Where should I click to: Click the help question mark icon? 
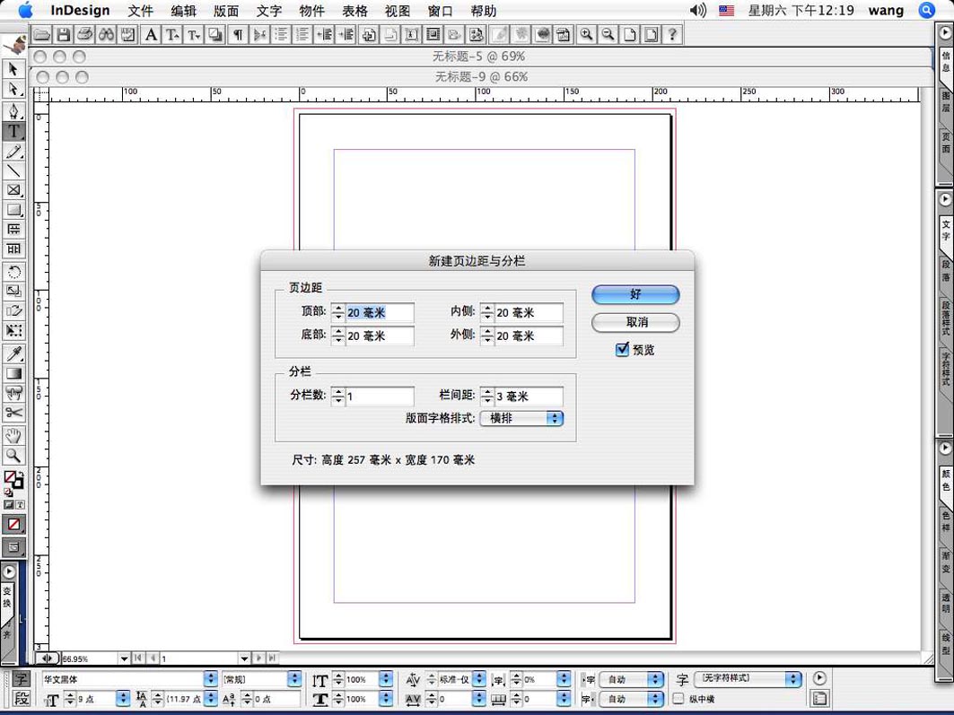(x=672, y=35)
